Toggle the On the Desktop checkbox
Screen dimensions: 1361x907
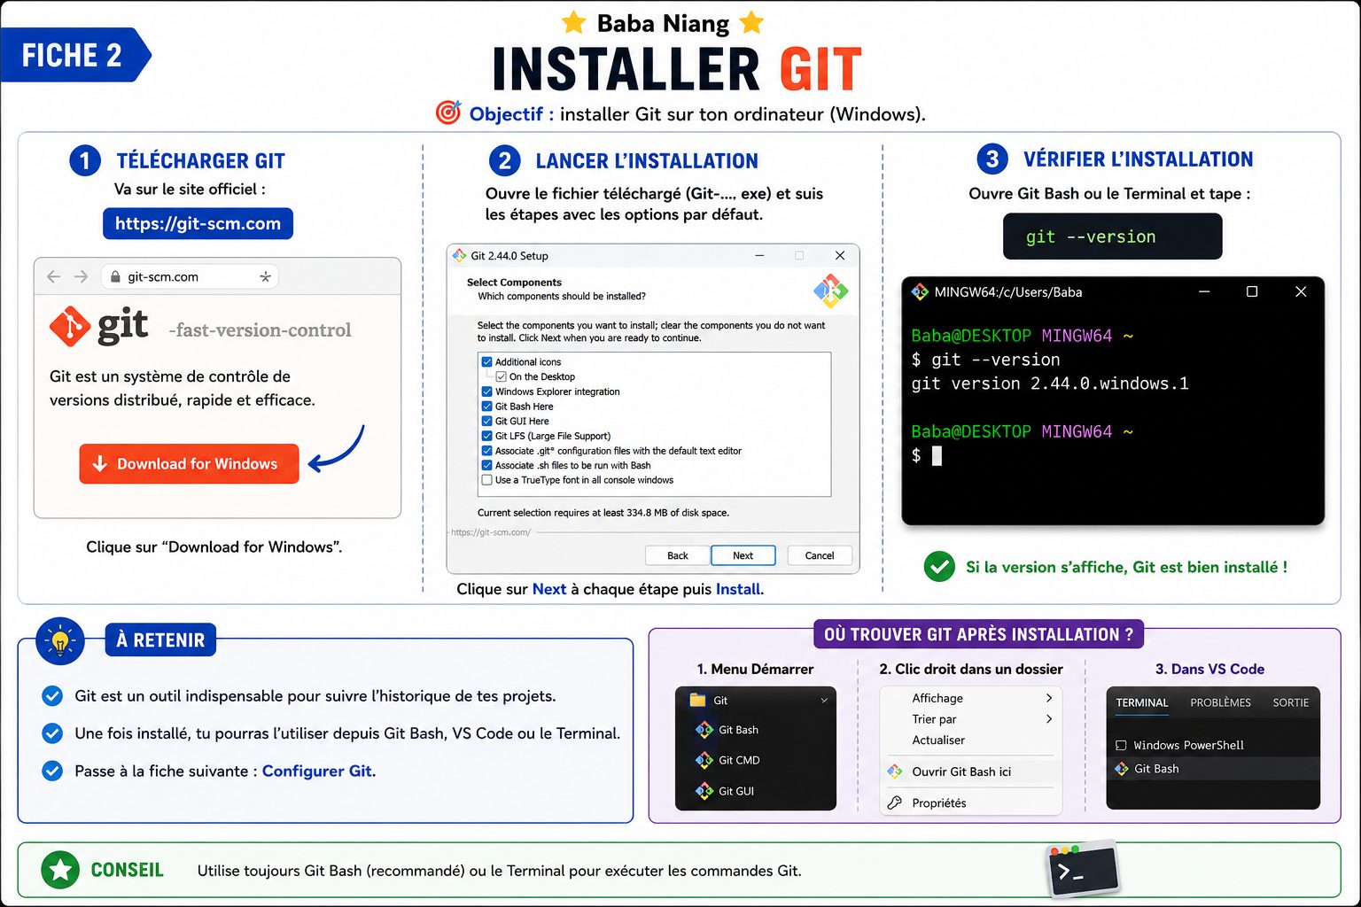point(501,376)
